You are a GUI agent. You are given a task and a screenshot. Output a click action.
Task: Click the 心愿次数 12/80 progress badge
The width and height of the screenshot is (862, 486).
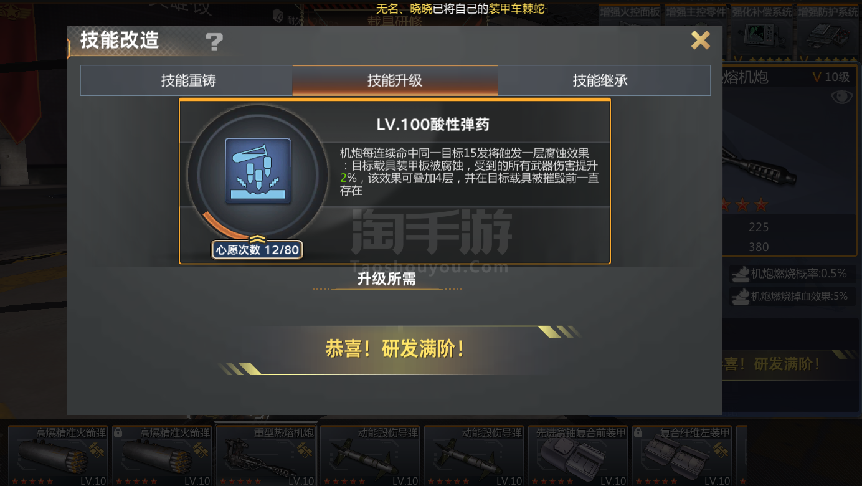point(257,250)
